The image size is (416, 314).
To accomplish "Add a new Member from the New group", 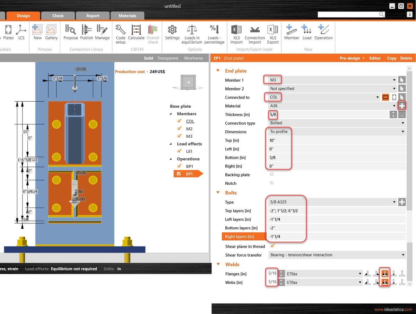I will point(292,33).
